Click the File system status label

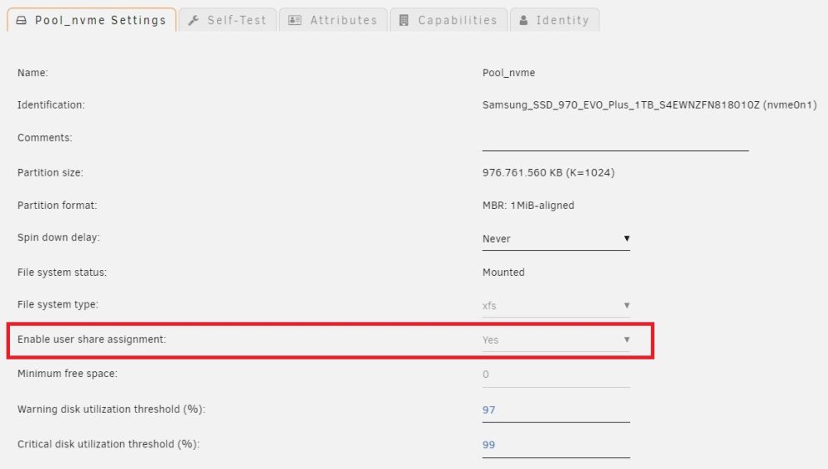click(x=62, y=273)
